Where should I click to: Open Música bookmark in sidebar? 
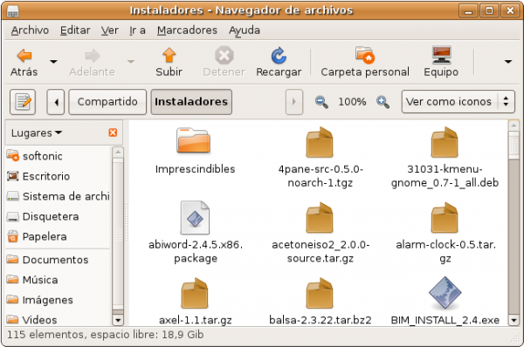pyautogui.click(x=32, y=280)
